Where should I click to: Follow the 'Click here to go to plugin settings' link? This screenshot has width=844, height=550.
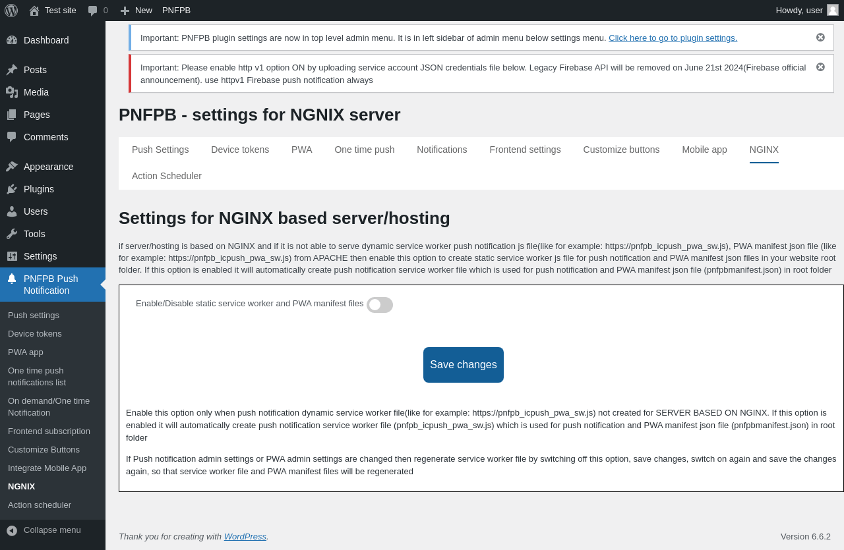pyautogui.click(x=673, y=38)
